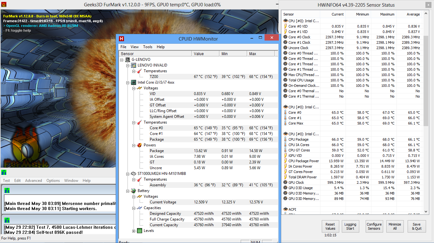Click the Levels green icon in HWMonitor
This screenshot has width=434, height=243.
pyautogui.click(x=139, y=231)
